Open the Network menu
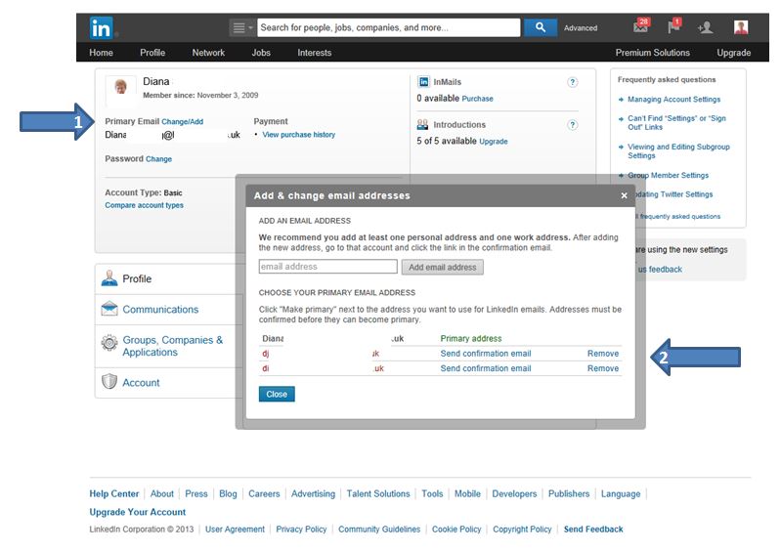The image size is (781, 551). 208,53
